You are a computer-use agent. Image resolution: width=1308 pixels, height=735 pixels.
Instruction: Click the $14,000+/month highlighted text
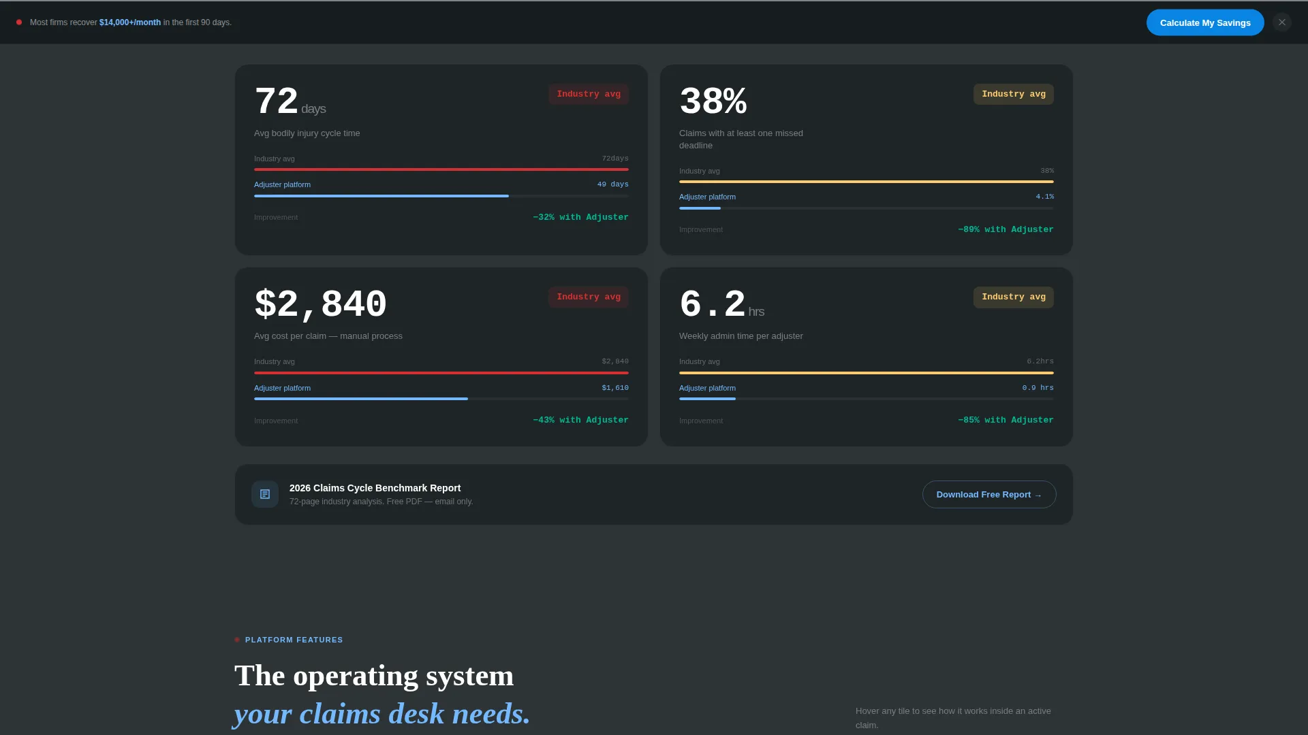click(x=130, y=22)
